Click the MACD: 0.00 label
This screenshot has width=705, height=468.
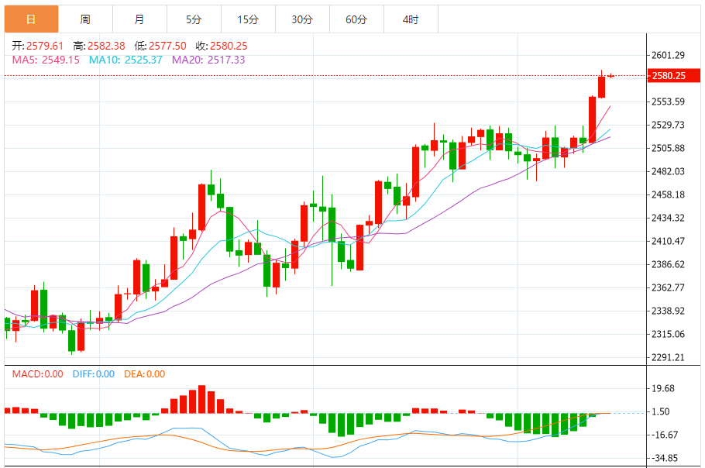(38, 374)
